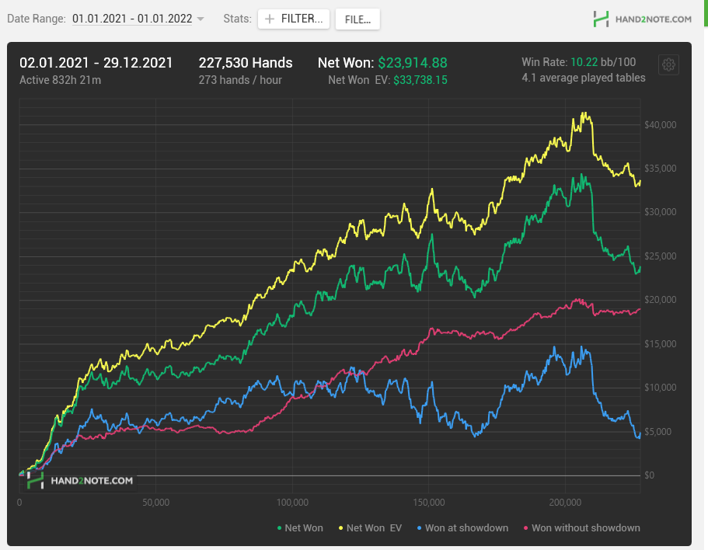
Task: Click the FILTER... button
Action: pos(294,19)
